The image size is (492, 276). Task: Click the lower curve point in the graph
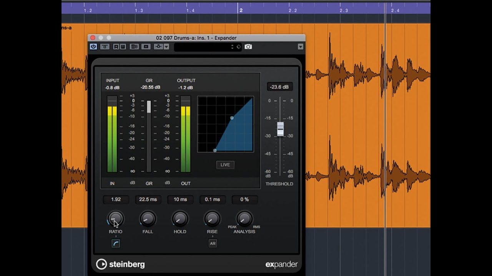click(x=215, y=150)
